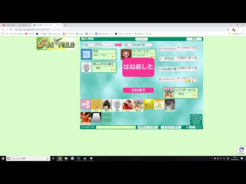246x184 pixels.
Task: Select the 隠れ神殿 God Field browser tab
Action: click(47, 25)
